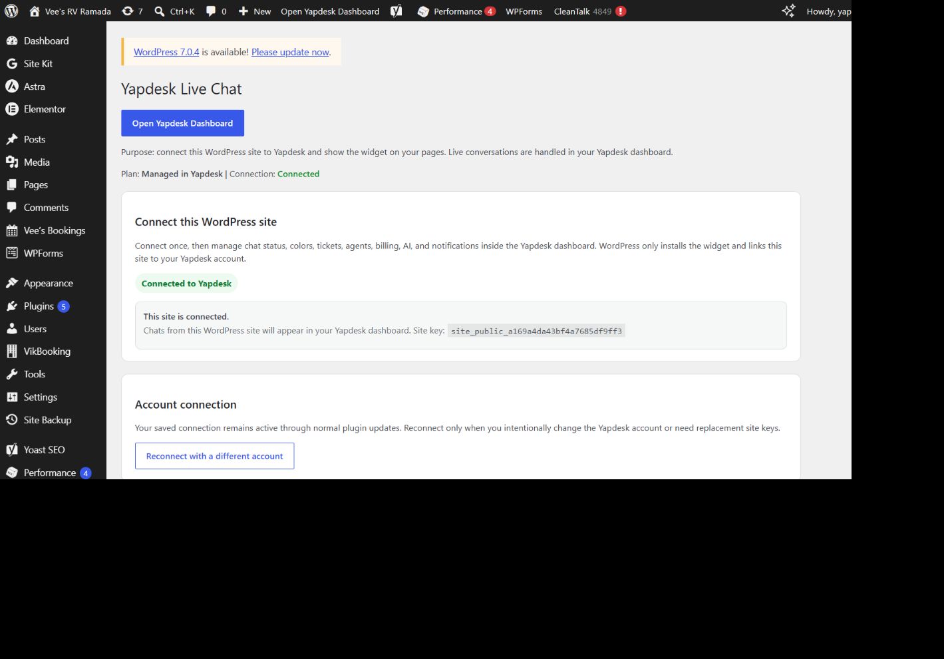Click the plus icon next to New

[x=243, y=11]
